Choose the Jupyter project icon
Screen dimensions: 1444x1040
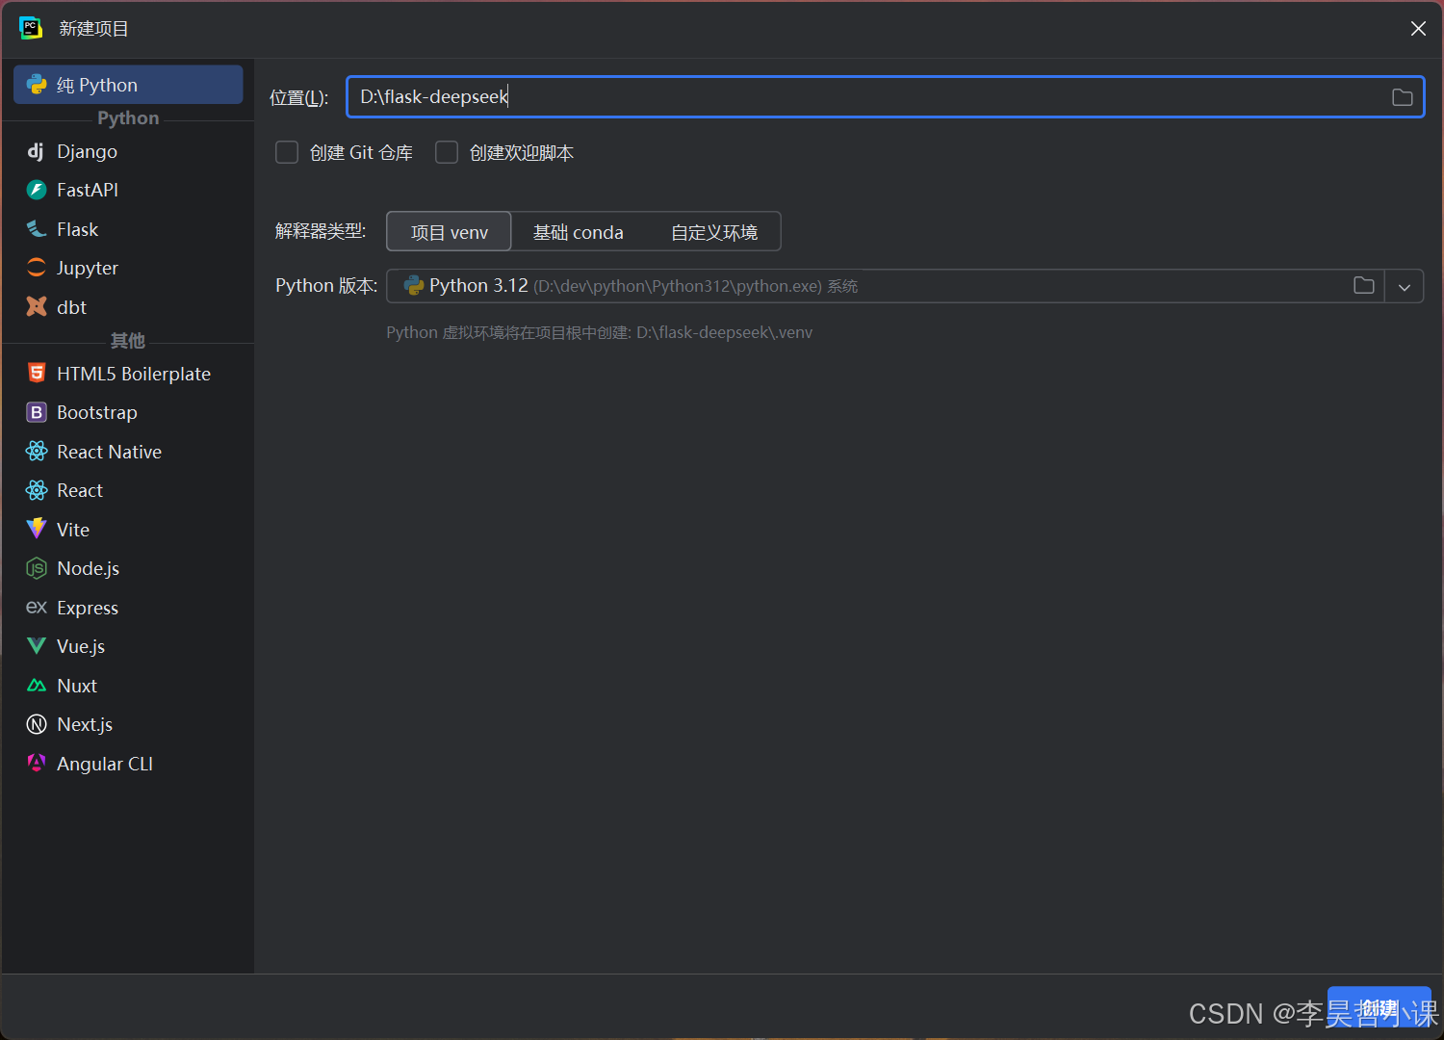pos(37,268)
